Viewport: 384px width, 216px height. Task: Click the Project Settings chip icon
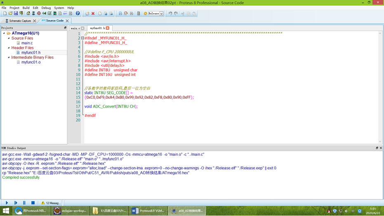[x=138, y=14]
